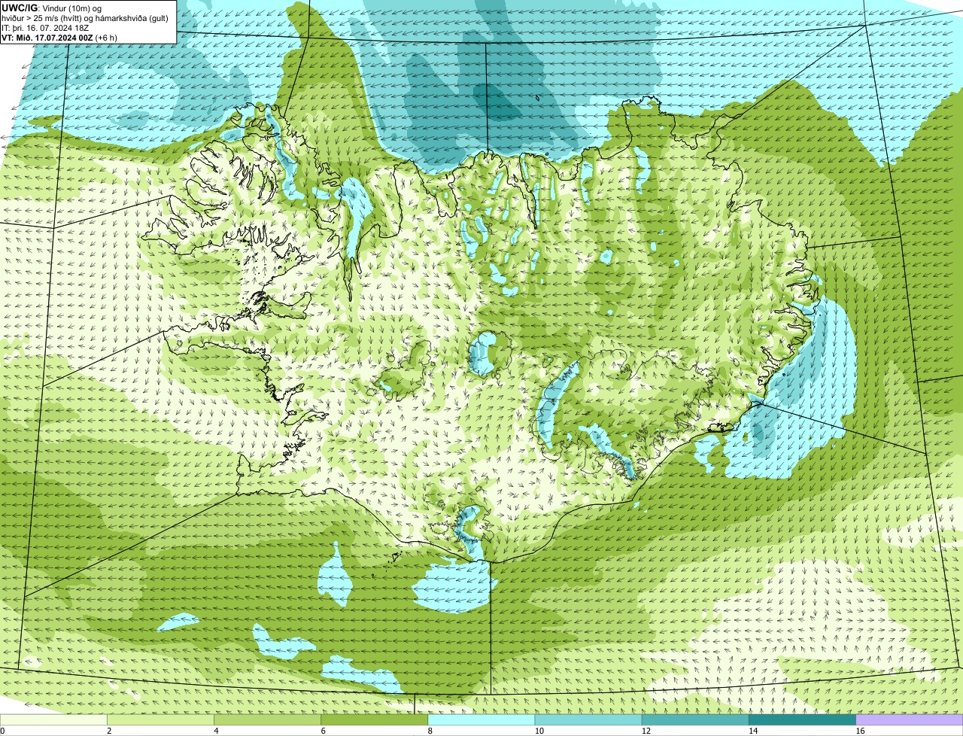This screenshot has width=963, height=736.
Task: Click the colorbar label "14"
Action: click(x=752, y=731)
